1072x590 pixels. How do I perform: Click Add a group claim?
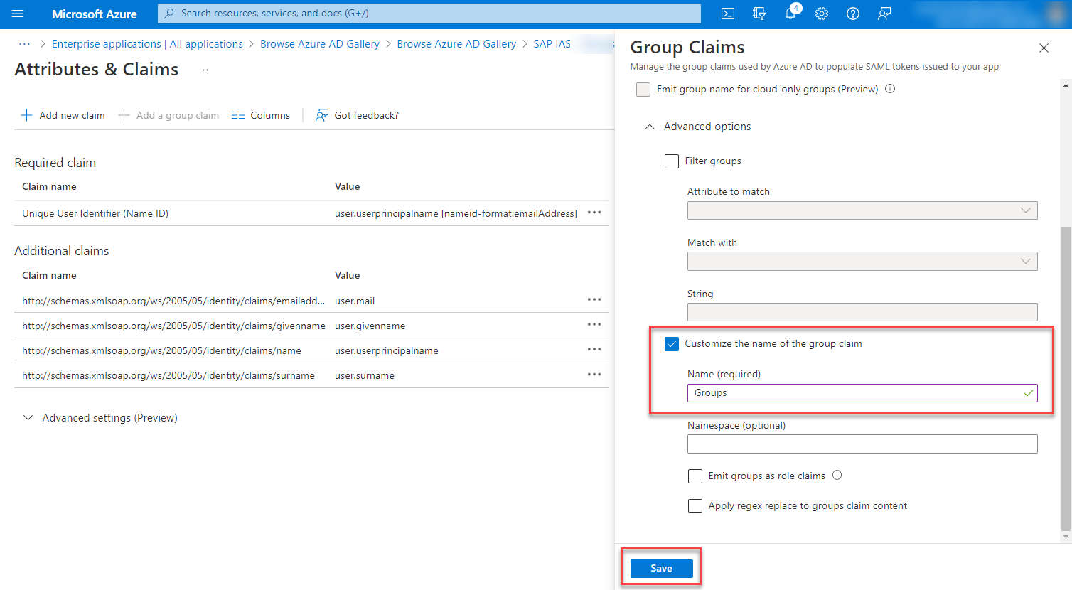[168, 115]
